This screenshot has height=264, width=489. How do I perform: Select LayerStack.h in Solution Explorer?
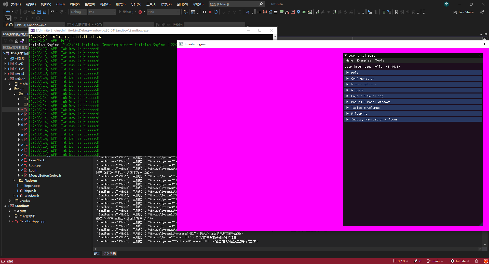coord(38,160)
